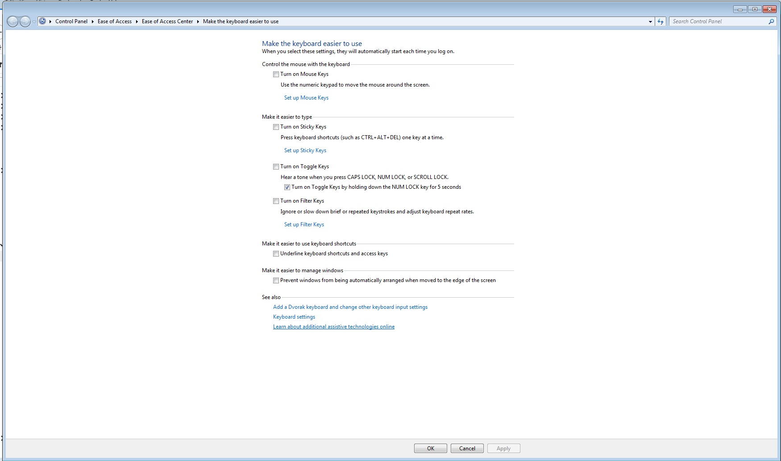Go to Ease of Access Center breadcrumb
Viewport: 781px width, 461px height.
167,21
